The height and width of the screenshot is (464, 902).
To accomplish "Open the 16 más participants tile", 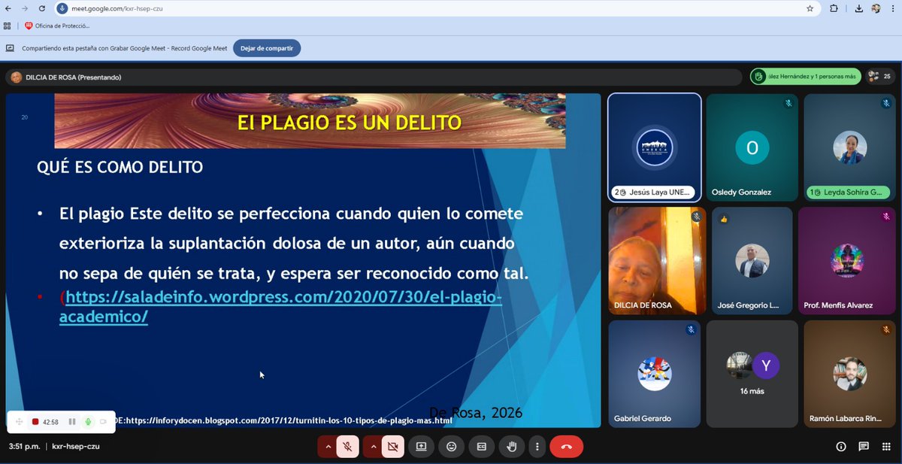I will point(752,374).
